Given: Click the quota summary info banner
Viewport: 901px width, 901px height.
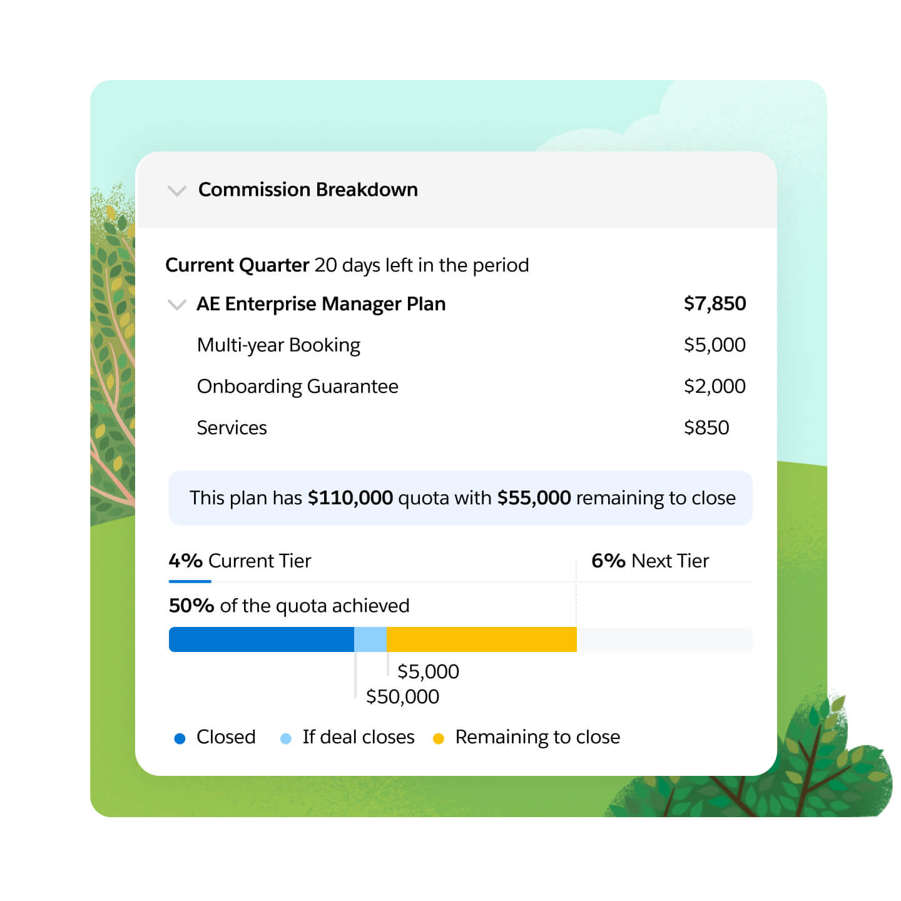Looking at the screenshot, I should (461, 498).
